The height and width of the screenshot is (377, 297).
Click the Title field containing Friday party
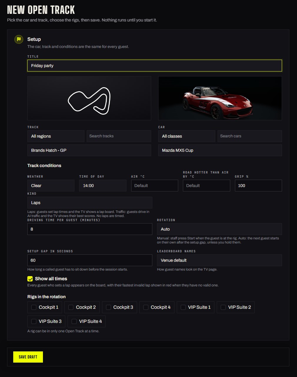coord(155,66)
